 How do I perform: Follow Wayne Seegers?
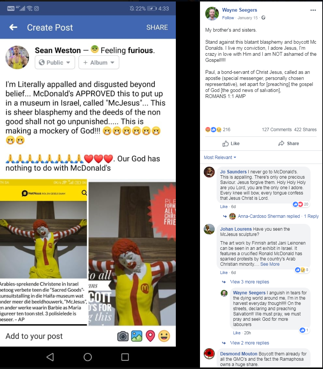click(228, 18)
